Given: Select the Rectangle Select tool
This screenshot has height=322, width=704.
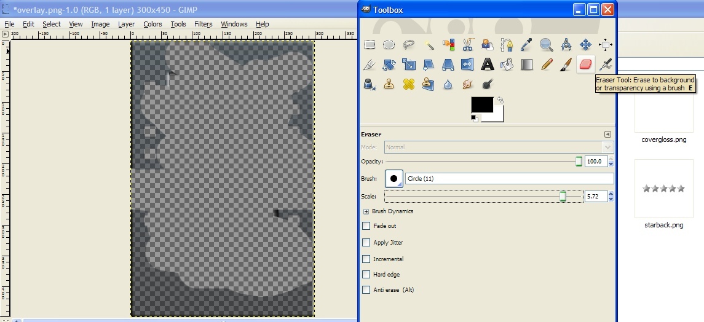Looking at the screenshot, I should tap(370, 44).
